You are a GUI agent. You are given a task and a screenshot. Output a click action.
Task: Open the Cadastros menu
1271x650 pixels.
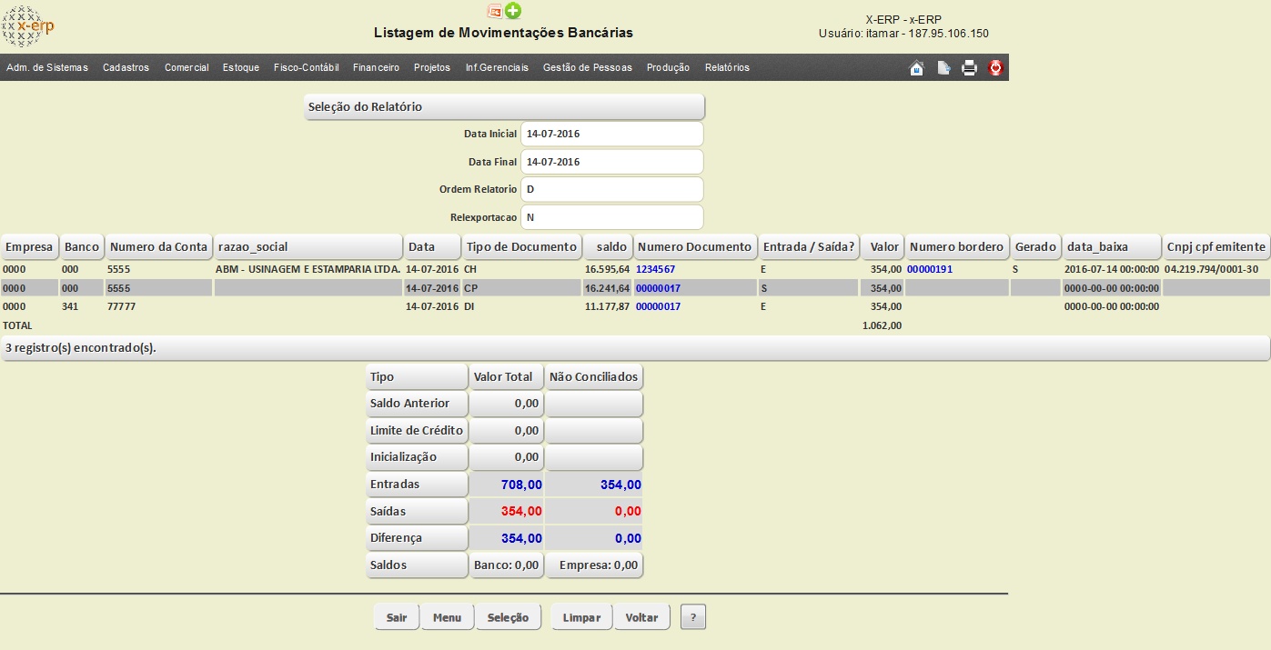pyautogui.click(x=126, y=67)
